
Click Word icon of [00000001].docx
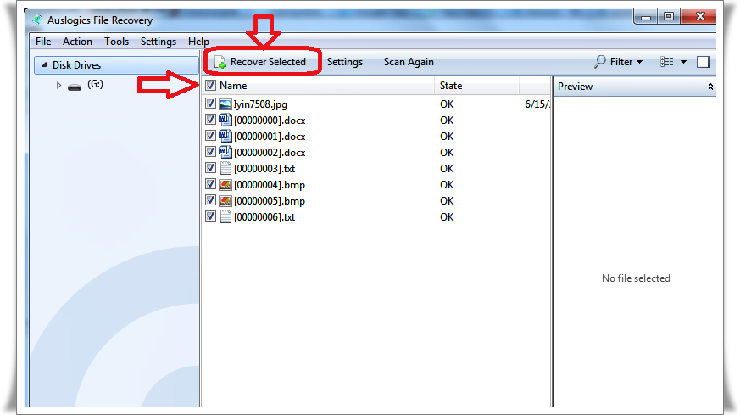click(x=225, y=136)
